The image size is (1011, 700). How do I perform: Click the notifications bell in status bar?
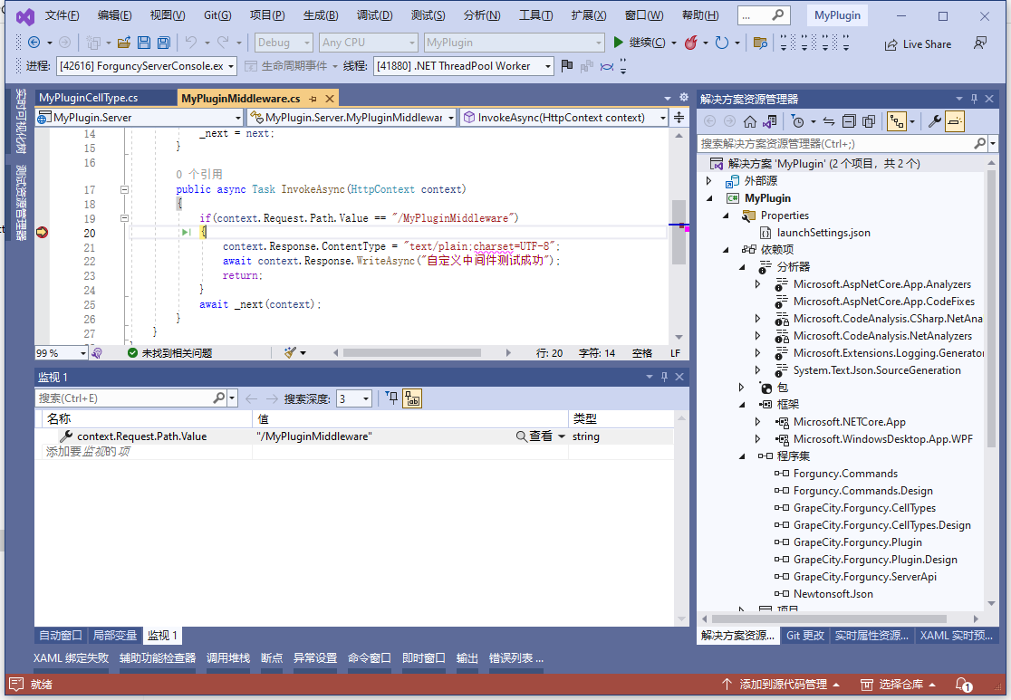click(x=963, y=685)
